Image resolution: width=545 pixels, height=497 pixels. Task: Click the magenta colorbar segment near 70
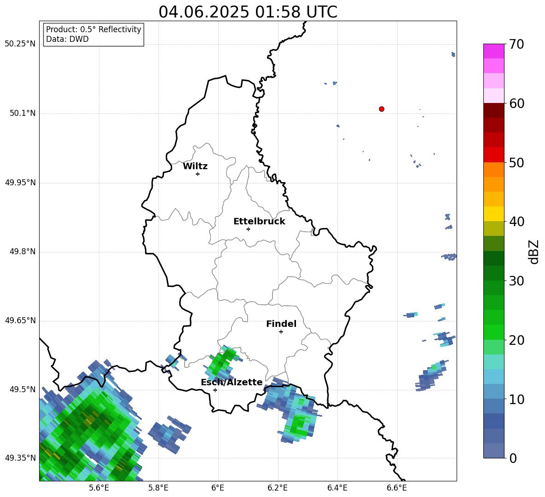pyautogui.click(x=493, y=51)
